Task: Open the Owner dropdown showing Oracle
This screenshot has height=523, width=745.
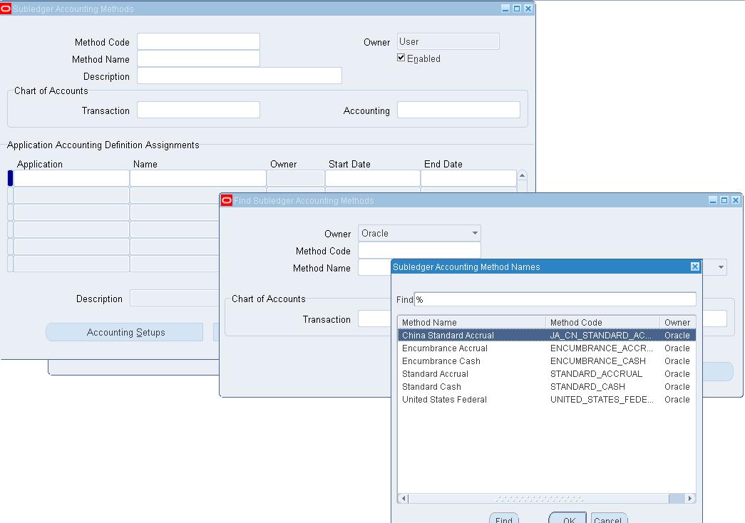Action: (474, 233)
